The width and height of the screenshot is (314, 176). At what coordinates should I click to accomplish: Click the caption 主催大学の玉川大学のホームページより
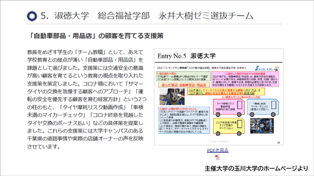click(256, 168)
